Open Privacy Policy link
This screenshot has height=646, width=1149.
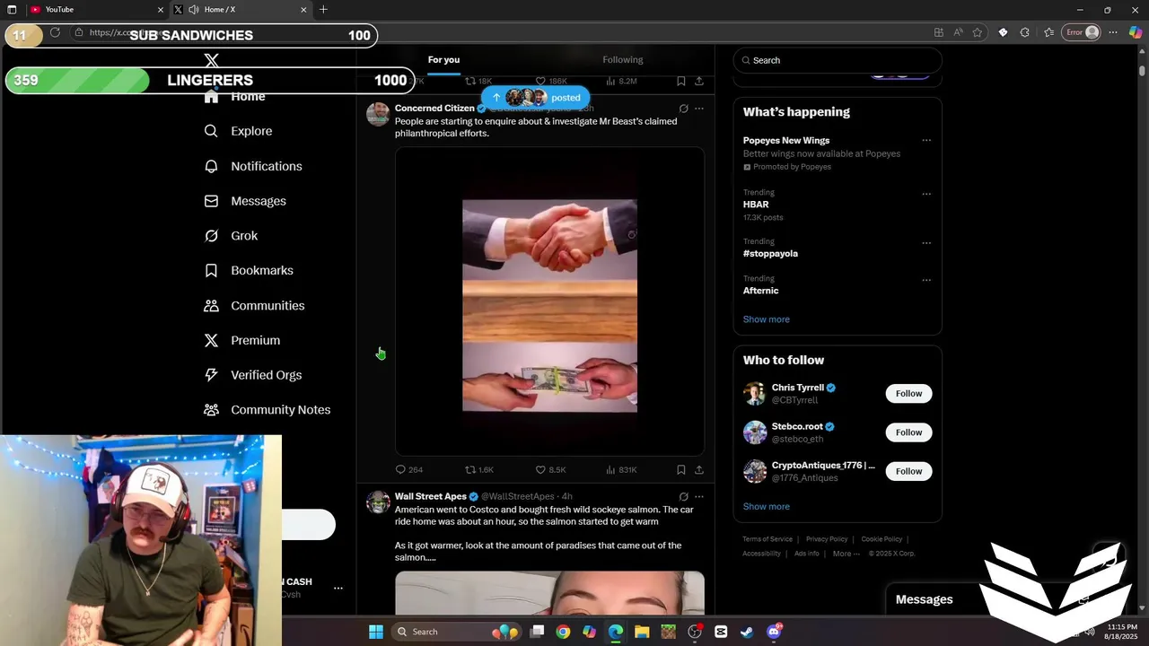tap(827, 539)
